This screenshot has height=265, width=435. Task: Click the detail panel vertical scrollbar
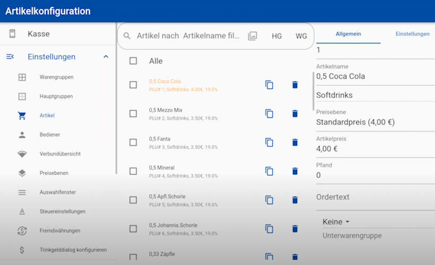[x=314, y=91]
